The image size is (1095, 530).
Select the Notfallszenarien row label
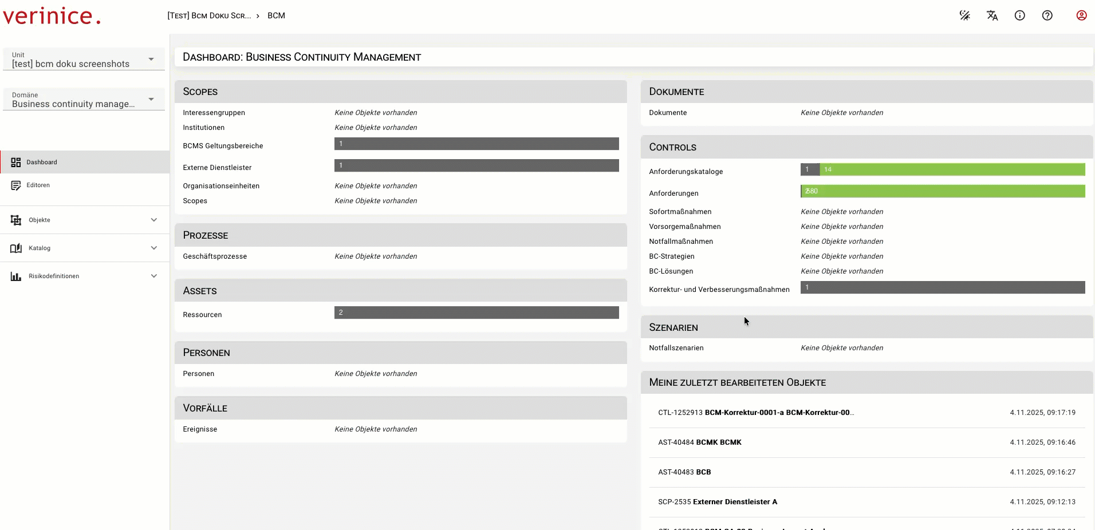pyautogui.click(x=676, y=348)
